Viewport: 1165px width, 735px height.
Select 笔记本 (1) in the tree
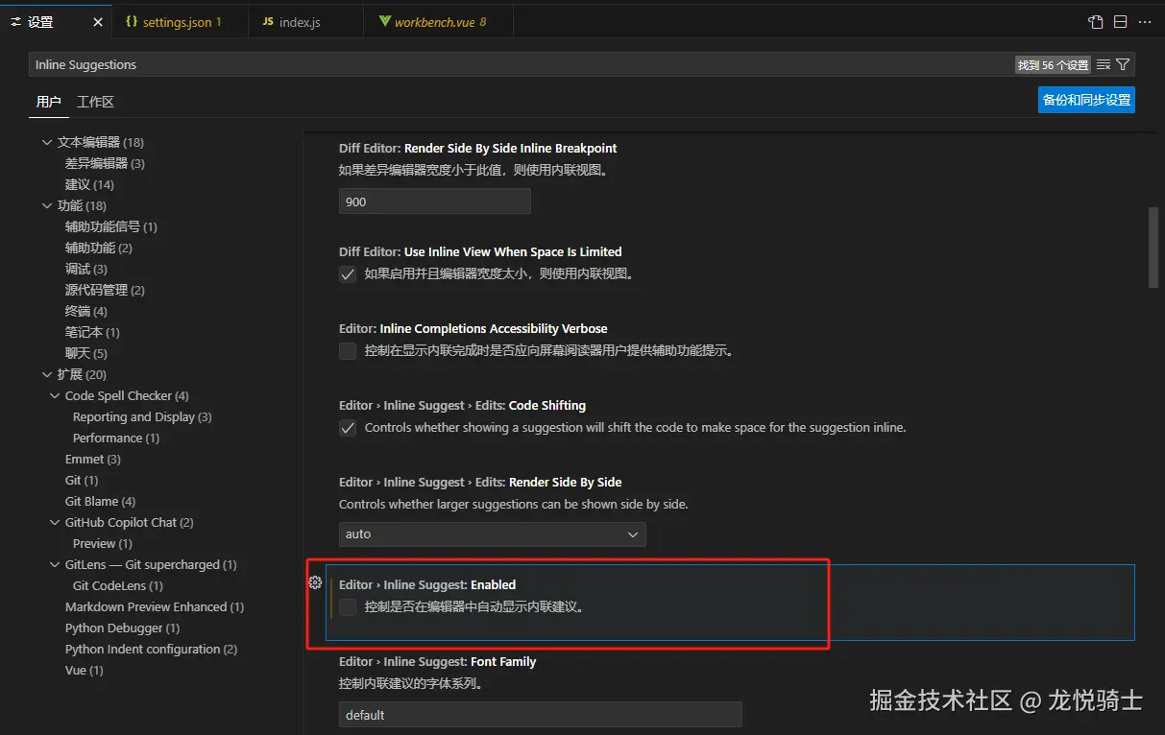pyautogui.click(x=92, y=332)
